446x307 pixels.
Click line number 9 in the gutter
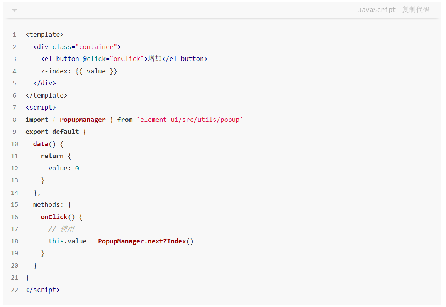[15, 132]
